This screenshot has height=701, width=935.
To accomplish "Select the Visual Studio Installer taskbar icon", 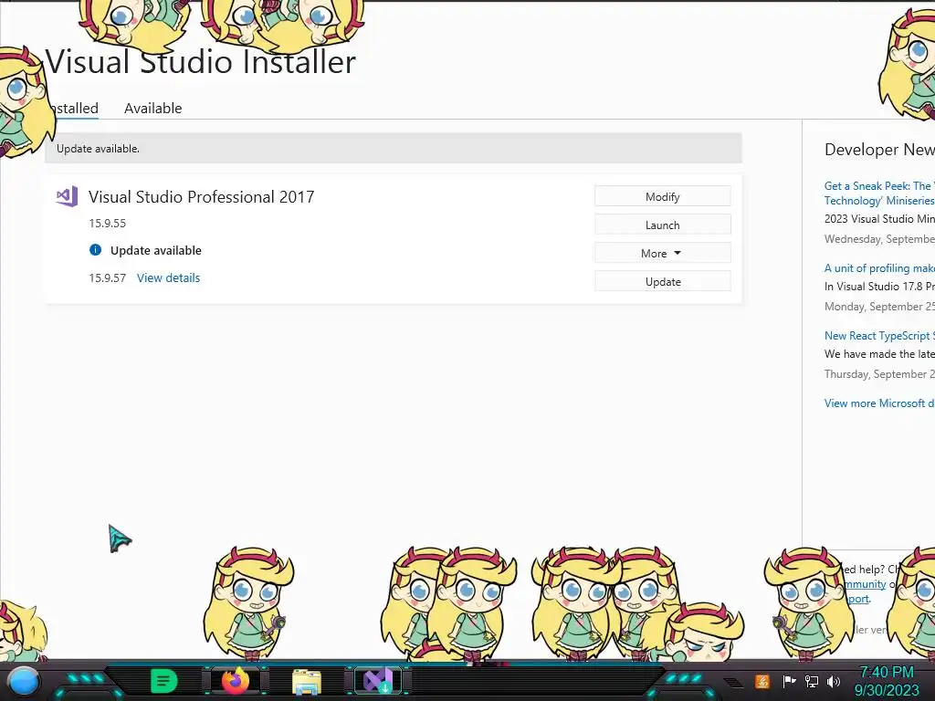I will (379, 681).
